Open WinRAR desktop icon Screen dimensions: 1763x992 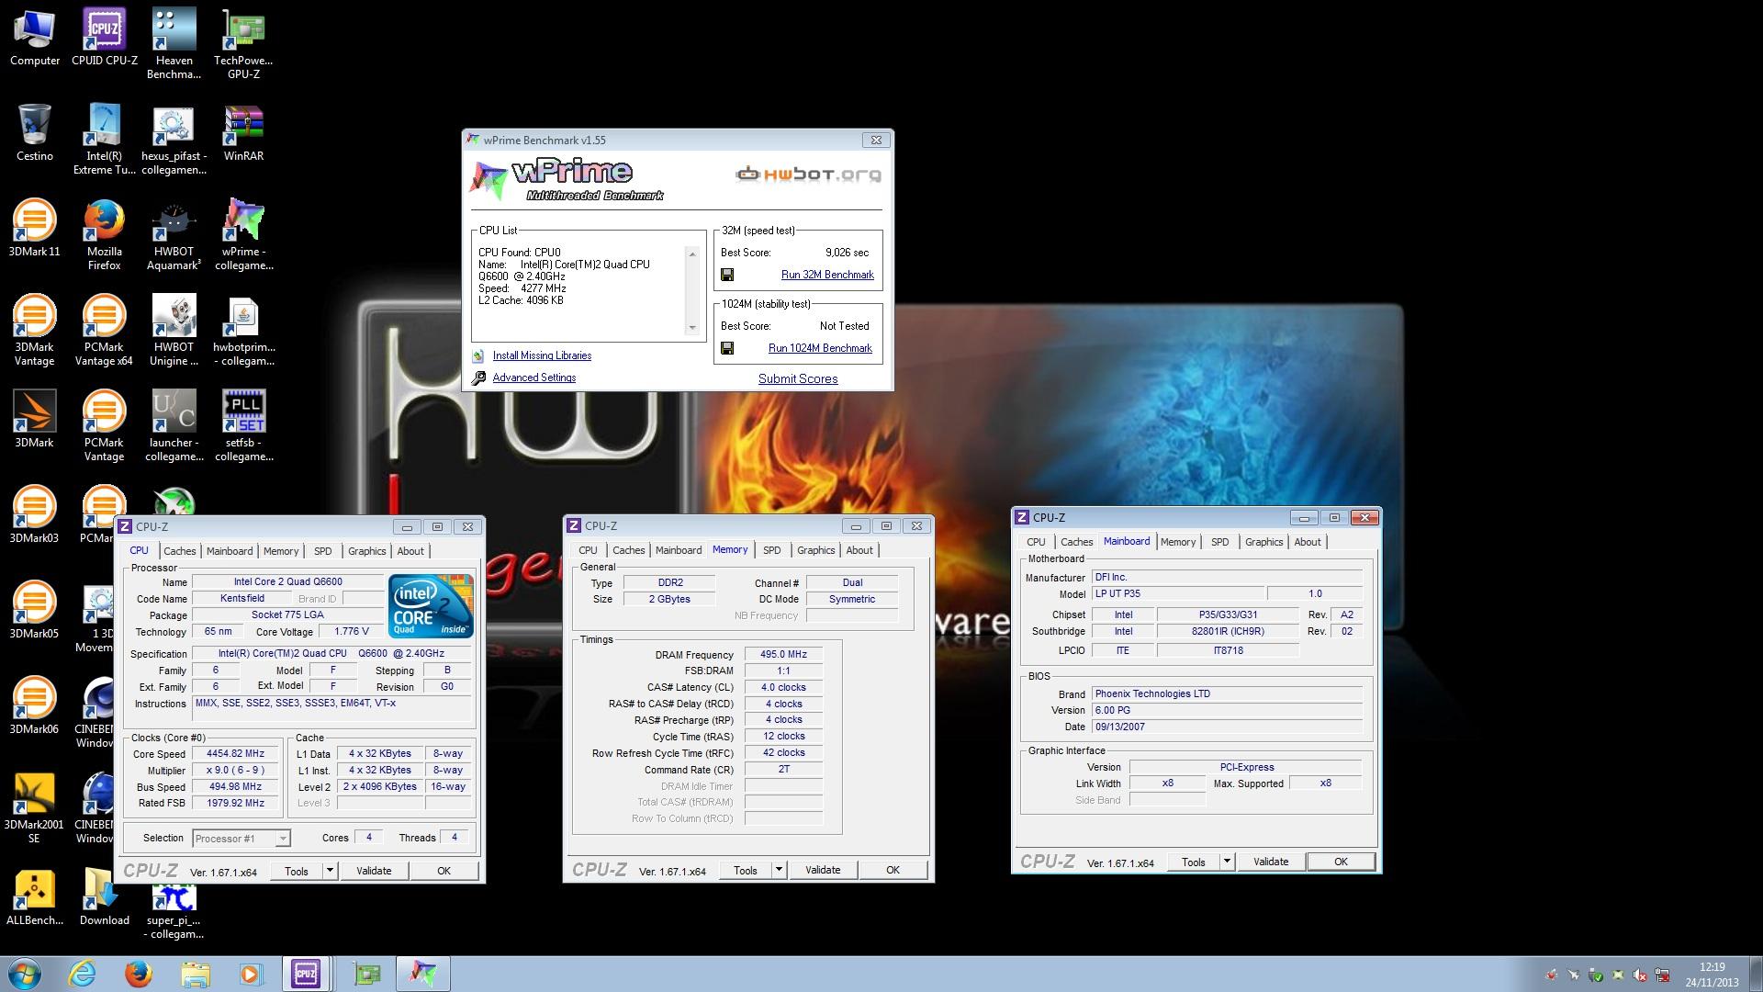243,133
